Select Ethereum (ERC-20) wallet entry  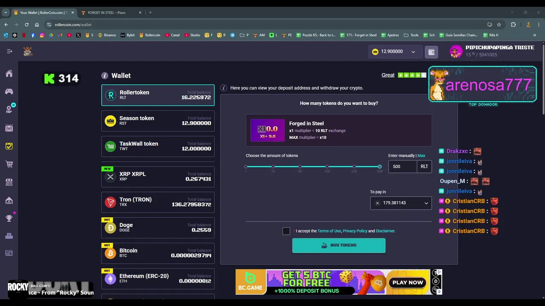(x=158, y=279)
